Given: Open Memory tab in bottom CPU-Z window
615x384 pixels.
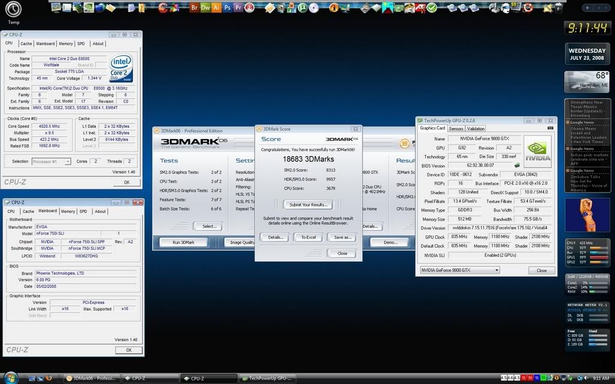Looking at the screenshot, I should (x=68, y=211).
